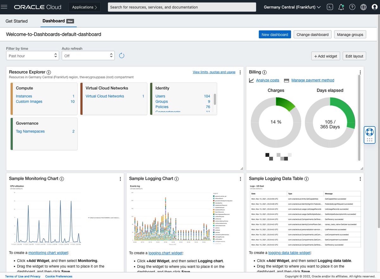Open Terms of Use and Privacy link
380x279 pixels.
coord(23,276)
